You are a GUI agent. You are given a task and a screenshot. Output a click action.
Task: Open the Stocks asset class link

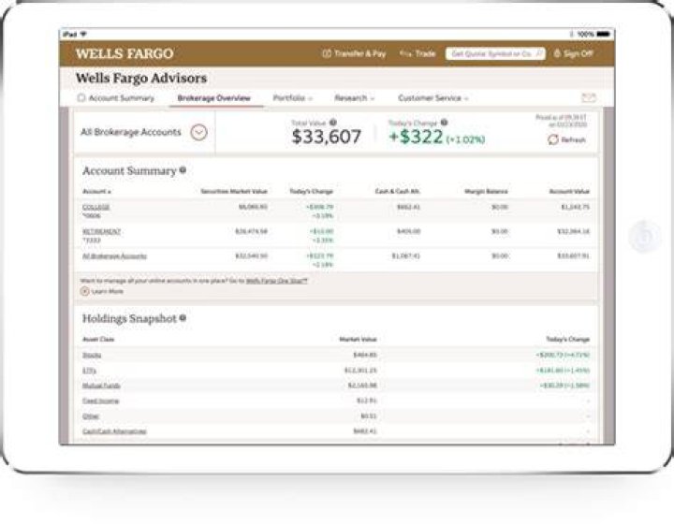point(92,355)
